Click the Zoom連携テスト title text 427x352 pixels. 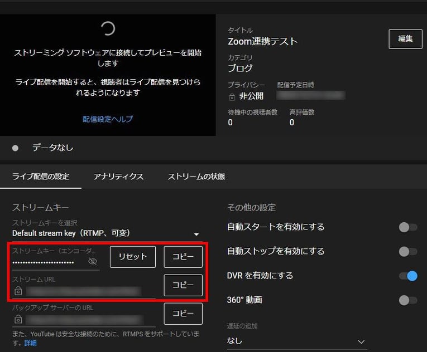[262, 42]
